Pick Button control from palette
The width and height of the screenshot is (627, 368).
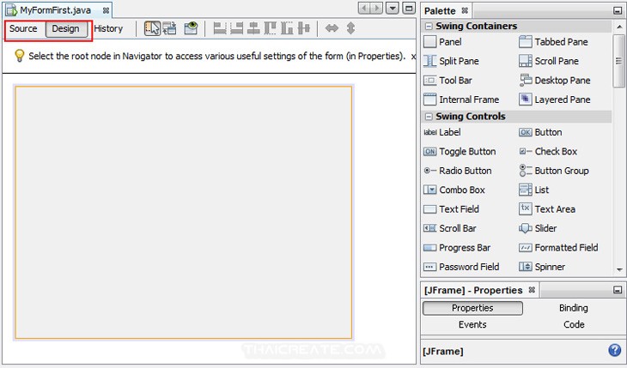[x=540, y=132]
